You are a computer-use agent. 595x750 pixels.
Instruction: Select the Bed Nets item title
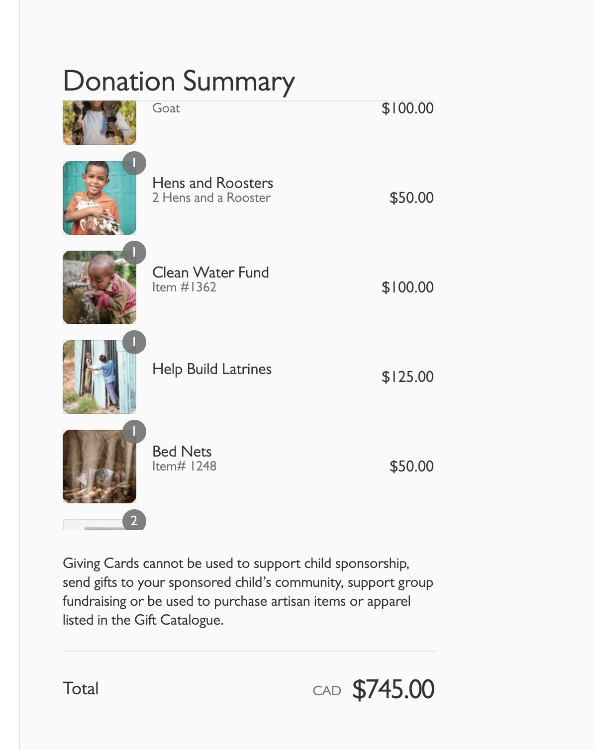point(182,452)
